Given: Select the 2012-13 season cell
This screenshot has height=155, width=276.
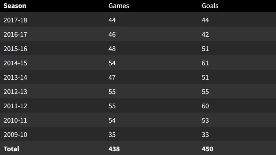Looking at the screenshot, I should click(15, 92).
